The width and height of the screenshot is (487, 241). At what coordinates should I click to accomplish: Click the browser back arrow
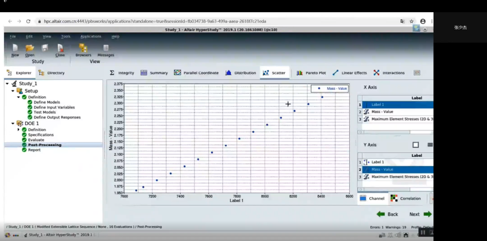(10, 21)
